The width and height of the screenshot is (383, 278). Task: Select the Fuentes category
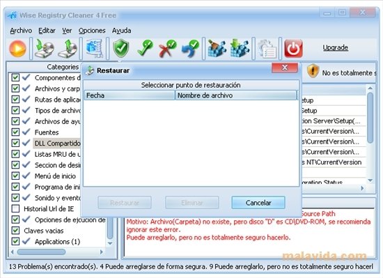(x=47, y=132)
